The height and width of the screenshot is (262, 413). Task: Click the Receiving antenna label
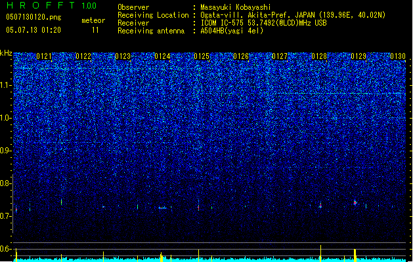pyautogui.click(x=151, y=31)
